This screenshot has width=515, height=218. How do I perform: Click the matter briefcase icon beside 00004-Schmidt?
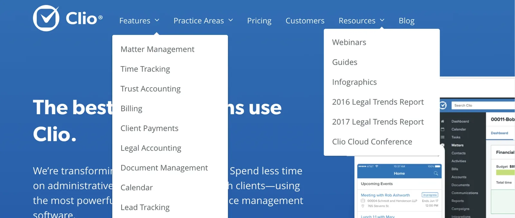[363, 201]
